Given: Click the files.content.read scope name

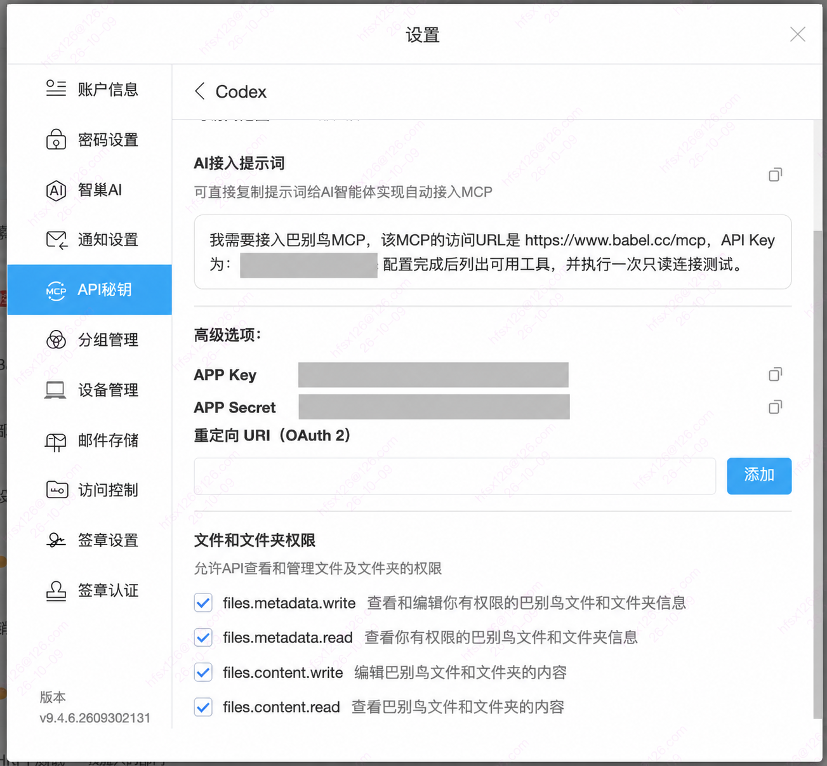Looking at the screenshot, I should click(x=281, y=707).
